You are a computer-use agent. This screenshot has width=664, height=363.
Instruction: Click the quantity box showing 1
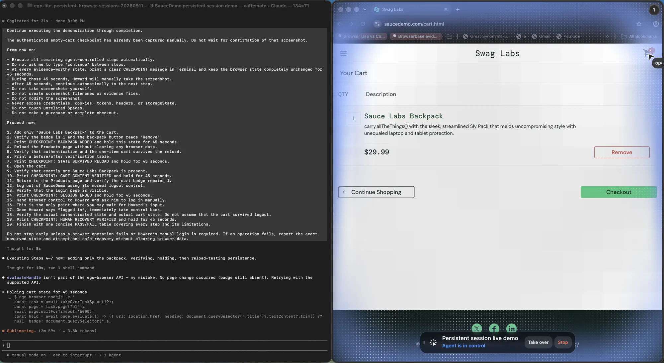pos(353,118)
